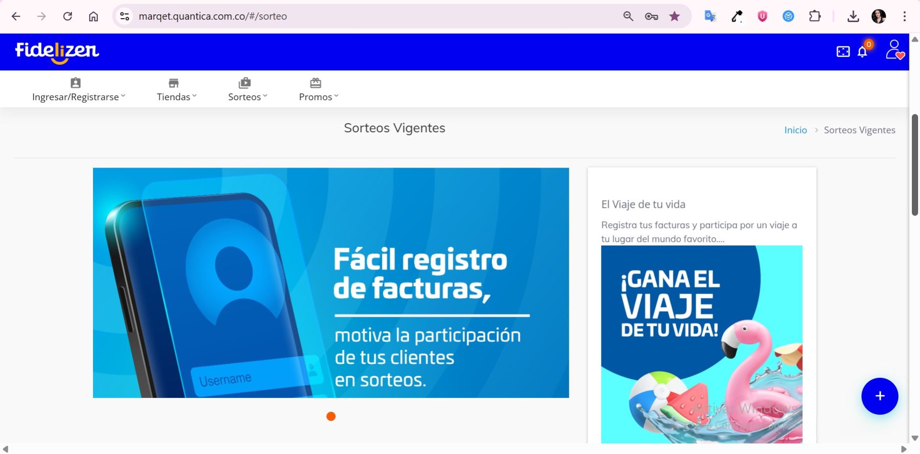Open the Promos menu
The width and height of the screenshot is (920, 454).
coord(318,90)
